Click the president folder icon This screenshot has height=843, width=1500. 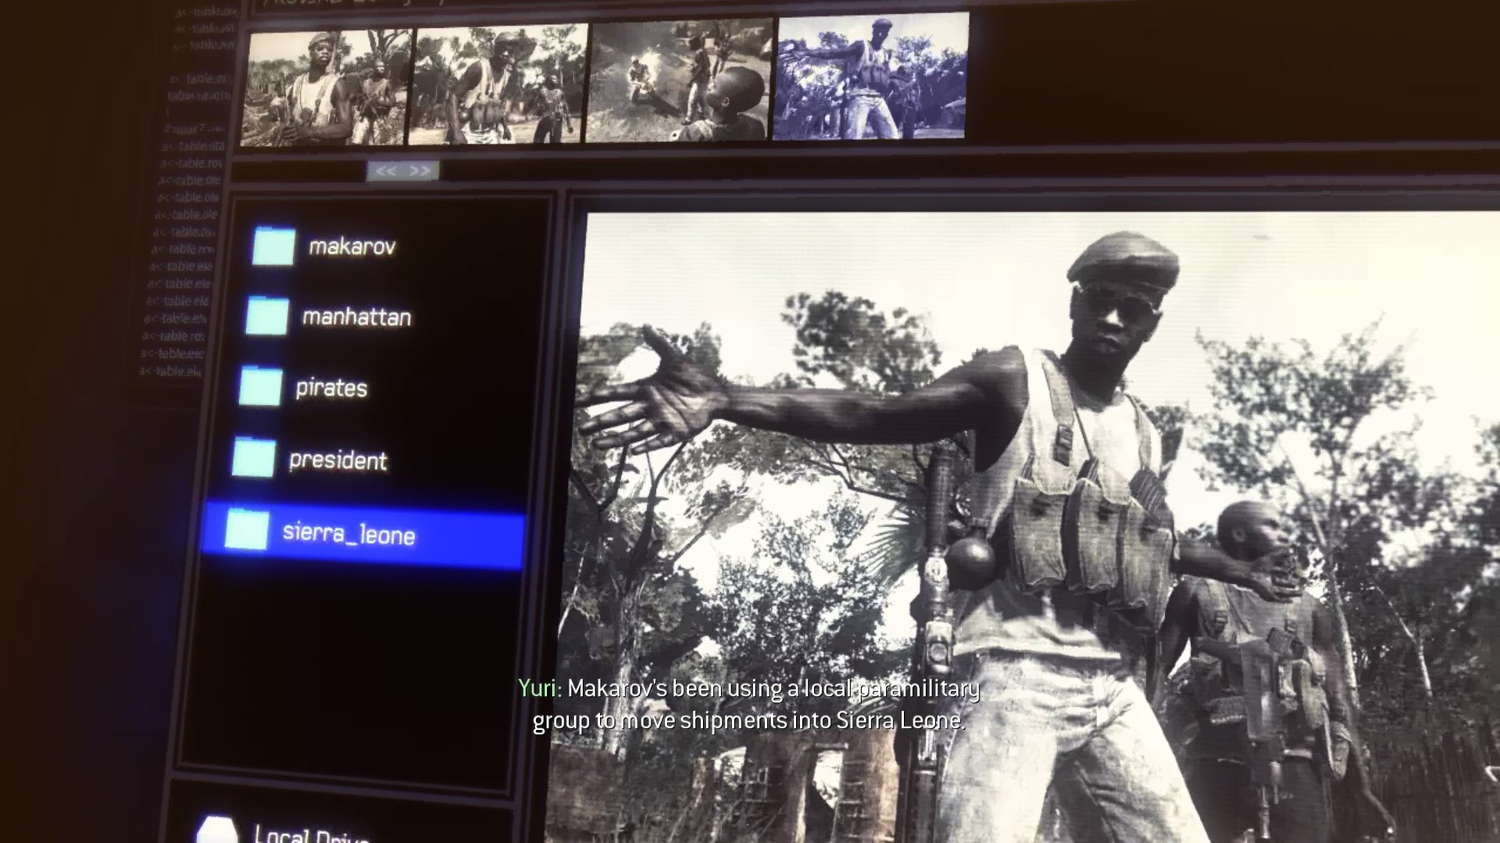254,457
